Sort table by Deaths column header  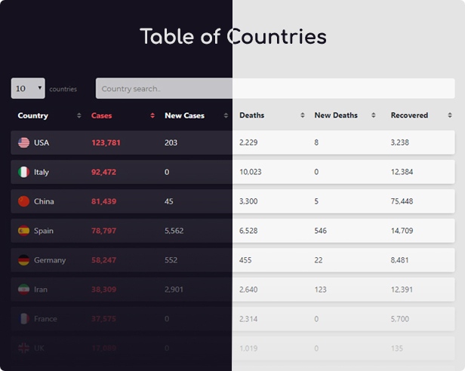coord(251,116)
